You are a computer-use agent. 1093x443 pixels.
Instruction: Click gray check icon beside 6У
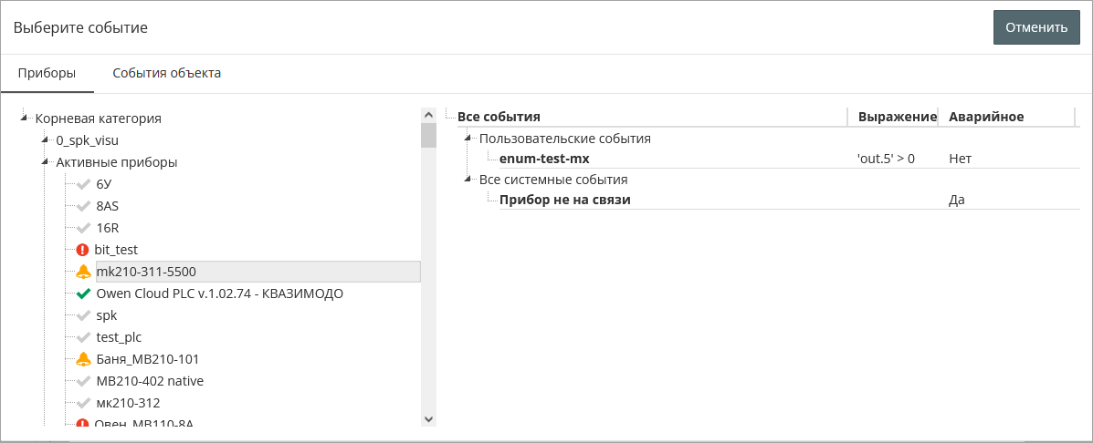[83, 184]
